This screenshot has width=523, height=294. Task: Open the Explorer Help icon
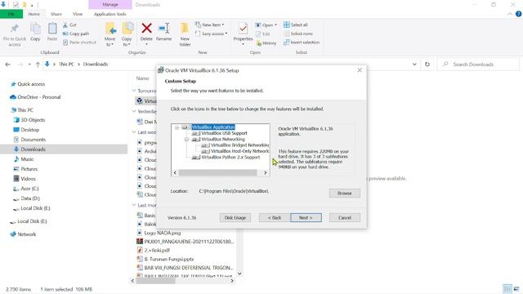(x=518, y=14)
